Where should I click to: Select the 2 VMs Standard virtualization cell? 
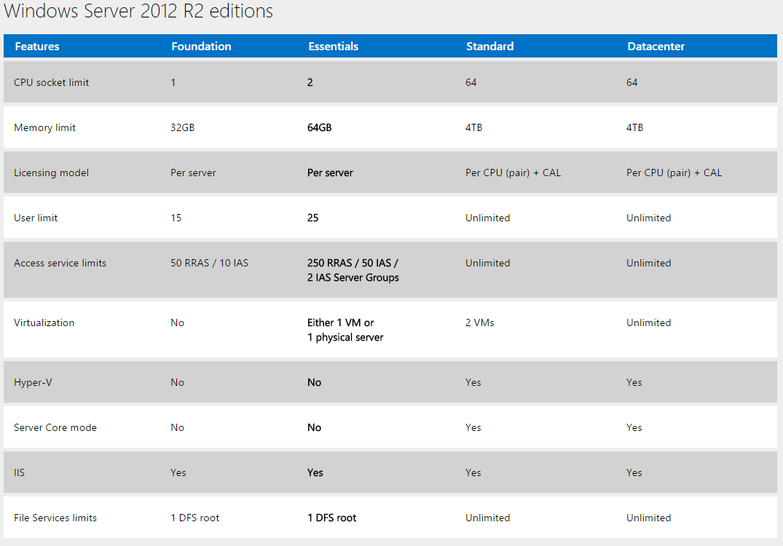point(479,323)
